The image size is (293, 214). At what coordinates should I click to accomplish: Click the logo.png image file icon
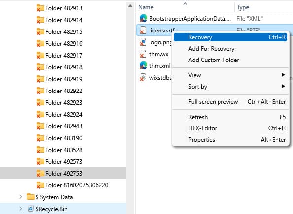[x=143, y=42]
